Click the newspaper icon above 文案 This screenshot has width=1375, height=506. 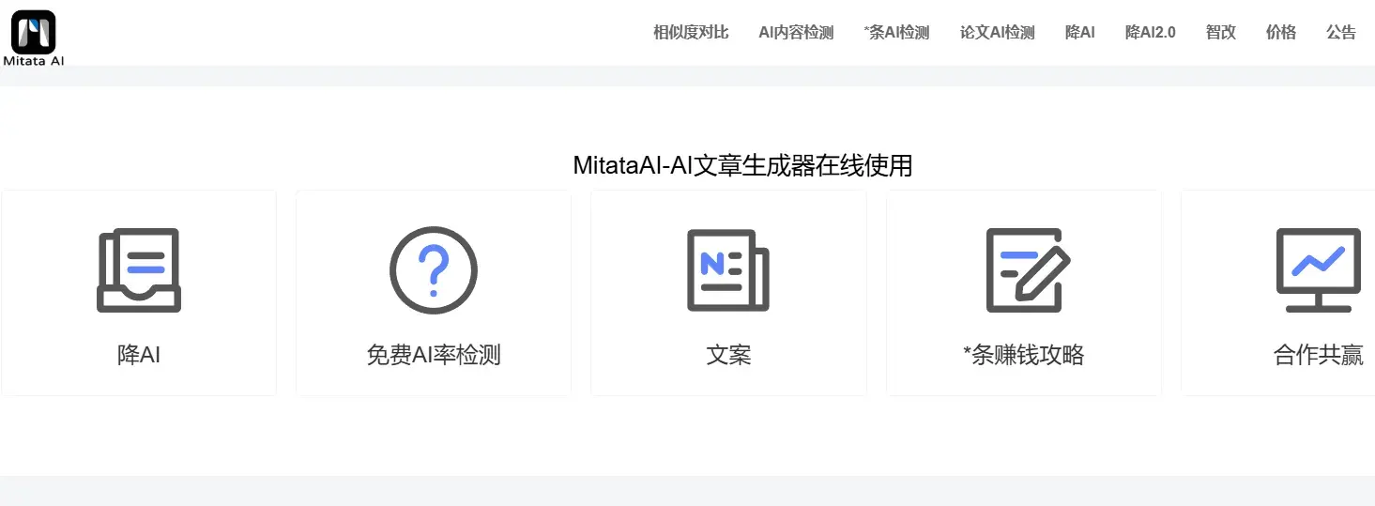(x=727, y=270)
